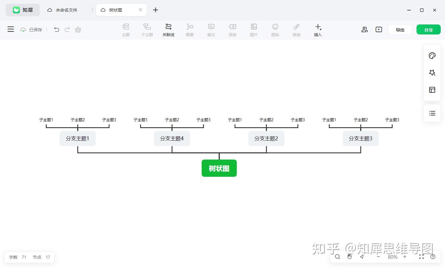Toggle fullscreen view mode
The height and width of the screenshot is (267, 445).
[x=421, y=257]
